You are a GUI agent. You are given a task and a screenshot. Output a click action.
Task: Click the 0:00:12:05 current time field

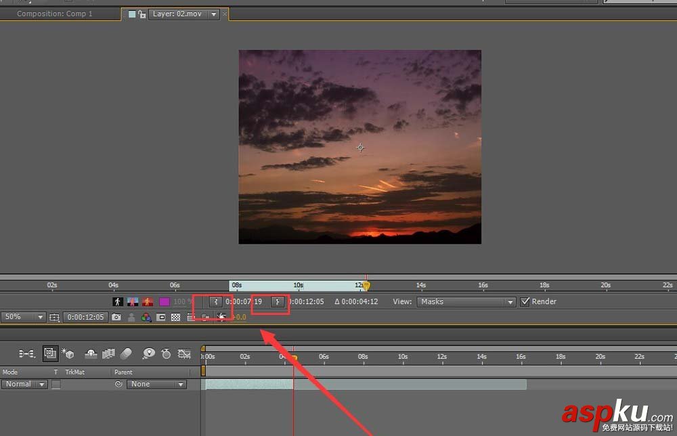tap(85, 317)
